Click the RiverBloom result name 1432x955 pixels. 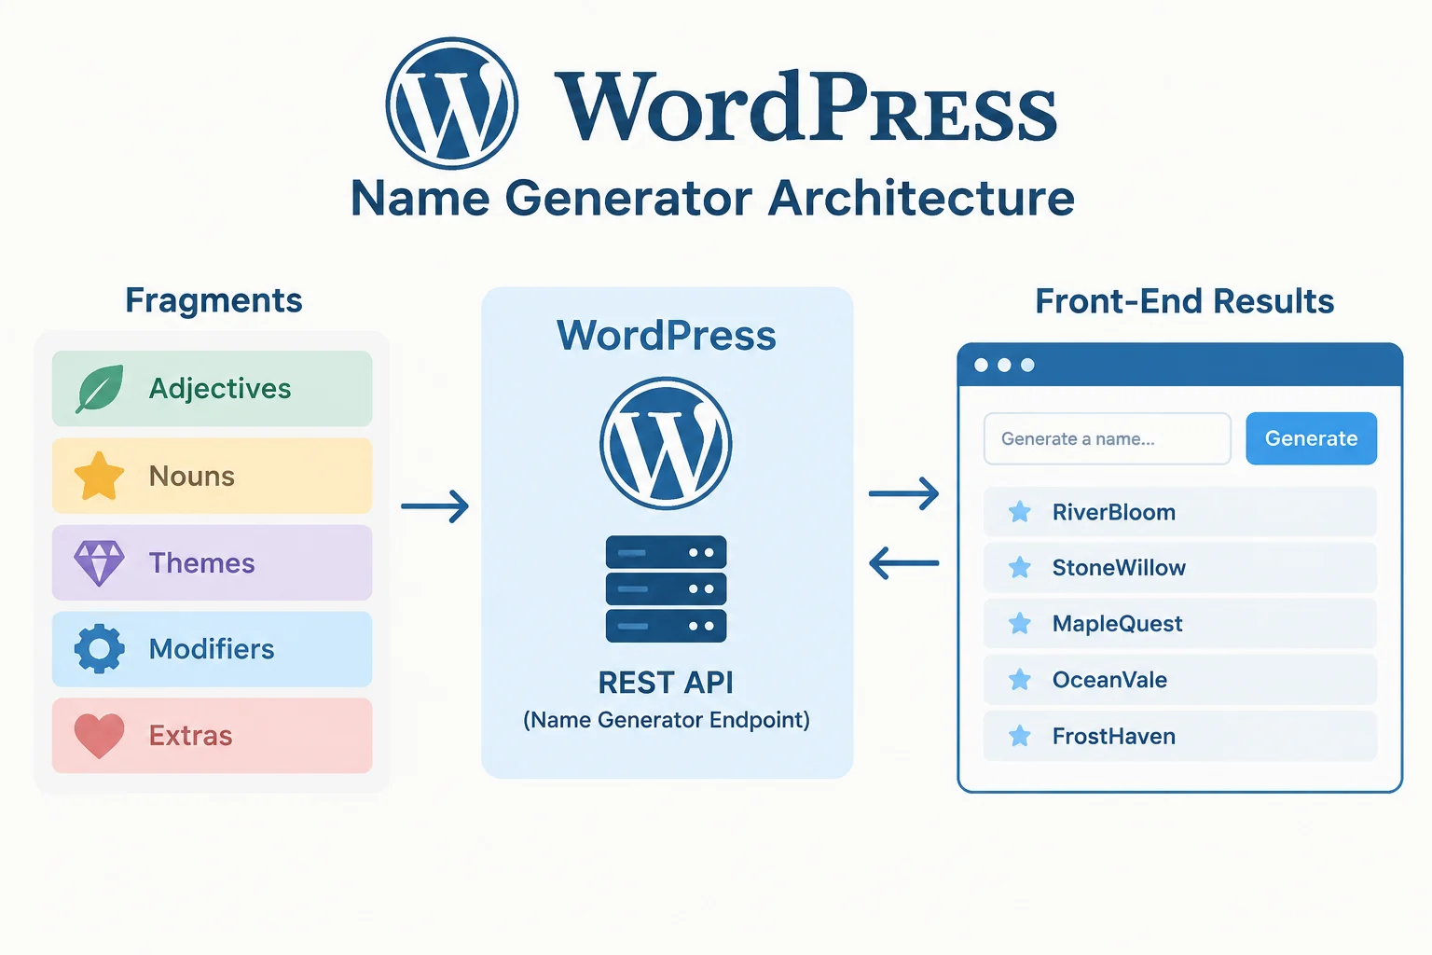tap(1114, 512)
